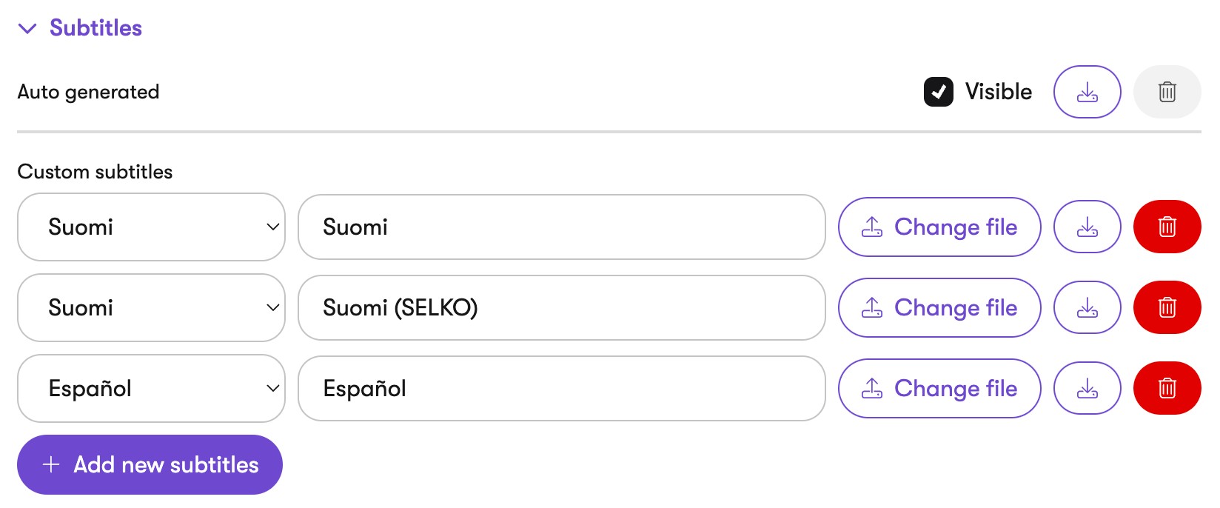The image size is (1220, 508).
Task: Download the Español subtitle file
Action: 1087,388
